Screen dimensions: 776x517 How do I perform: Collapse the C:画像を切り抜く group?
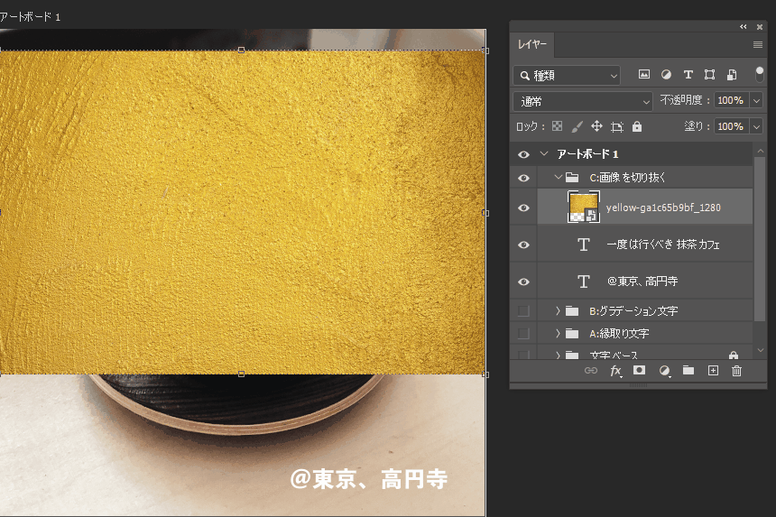coord(559,177)
